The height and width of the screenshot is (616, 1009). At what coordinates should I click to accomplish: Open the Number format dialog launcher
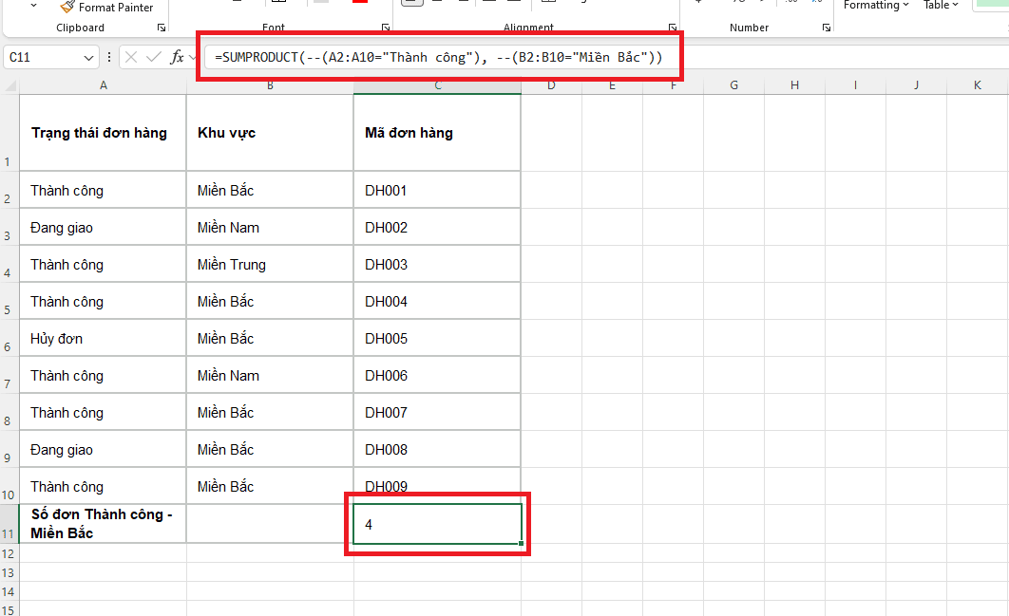click(827, 28)
